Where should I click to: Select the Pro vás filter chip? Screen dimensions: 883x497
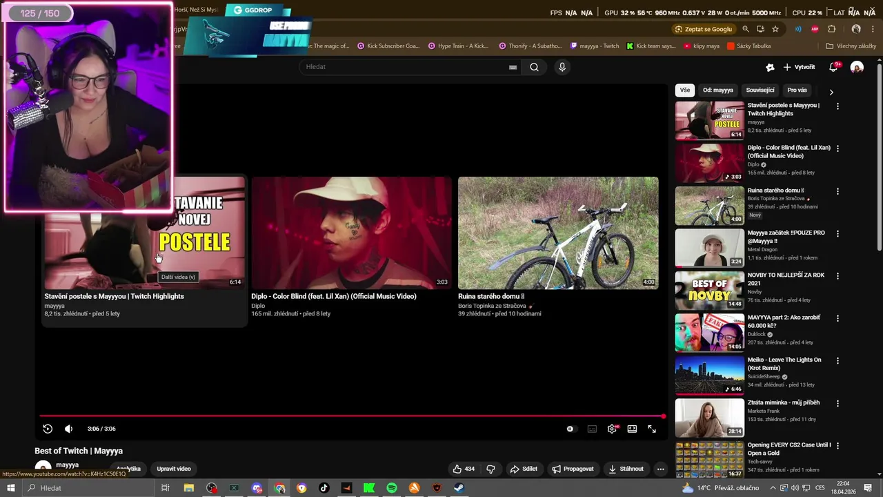797,90
